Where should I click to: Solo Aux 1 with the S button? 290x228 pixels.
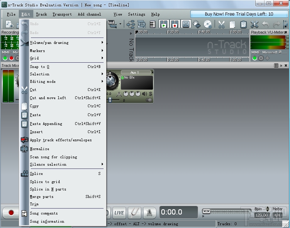point(151,94)
